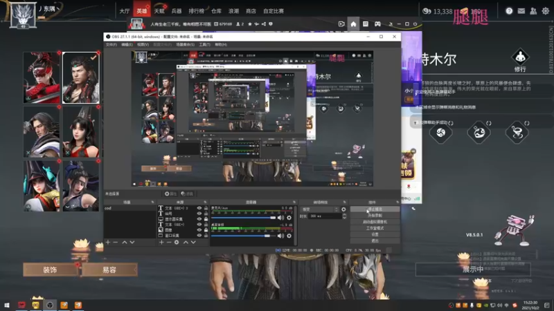
Task: Open the game mail envelope icon
Action: (x=521, y=11)
